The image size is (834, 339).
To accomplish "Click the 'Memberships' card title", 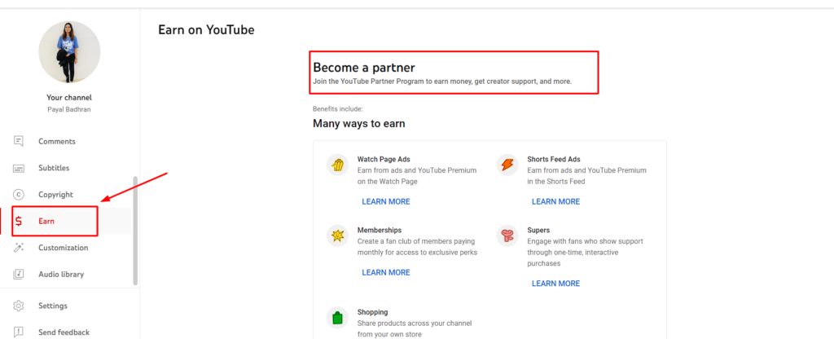I will pyautogui.click(x=380, y=231).
